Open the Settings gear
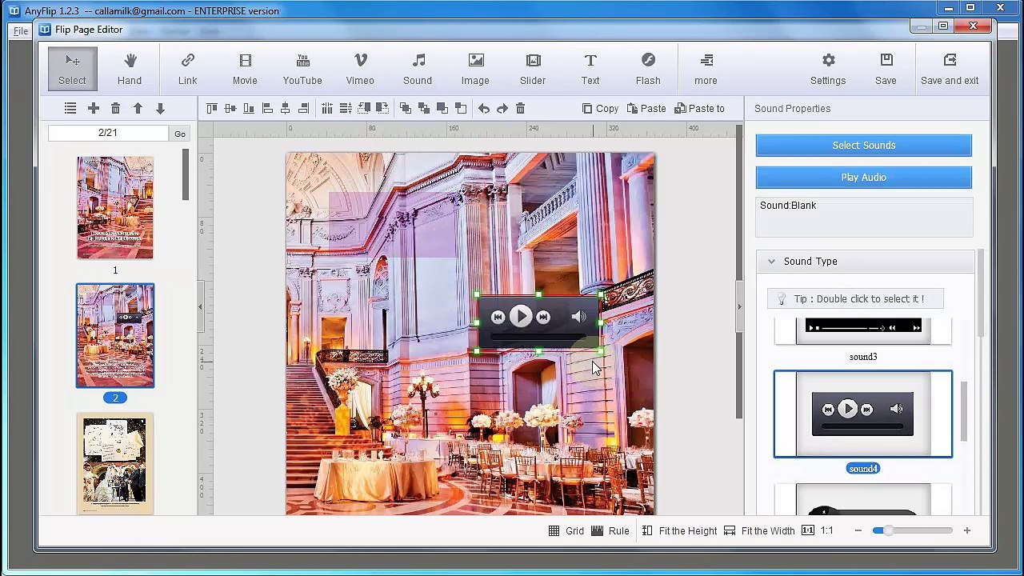 click(828, 69)
